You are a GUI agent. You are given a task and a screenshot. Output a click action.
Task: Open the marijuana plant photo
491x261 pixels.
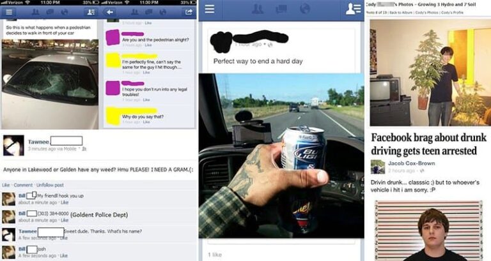[430, 73]
